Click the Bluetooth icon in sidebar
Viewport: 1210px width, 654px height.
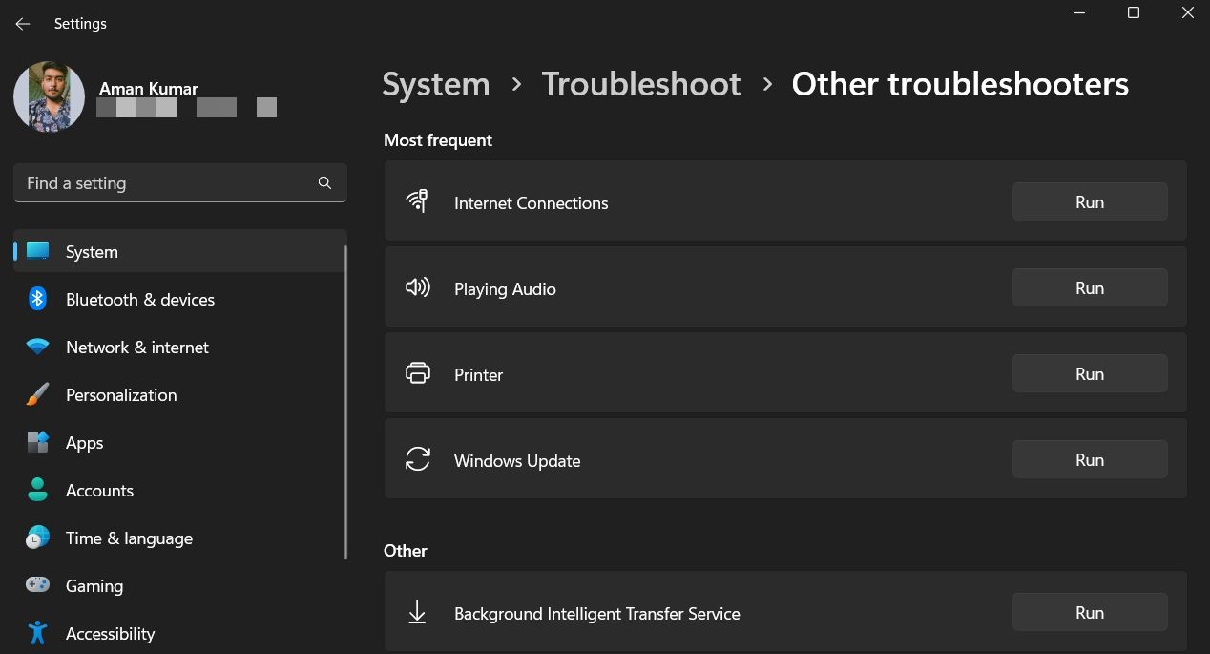click(37, 299)
